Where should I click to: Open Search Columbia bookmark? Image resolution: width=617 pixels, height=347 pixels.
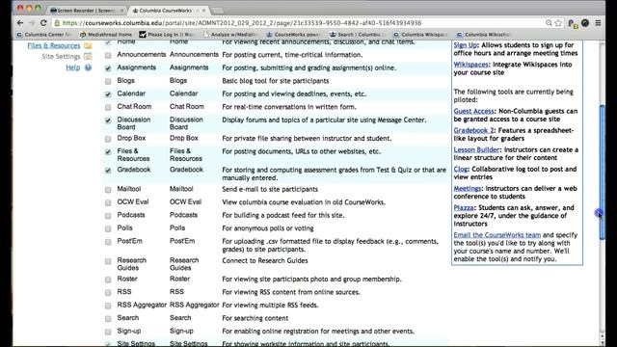tap(357, 35)
